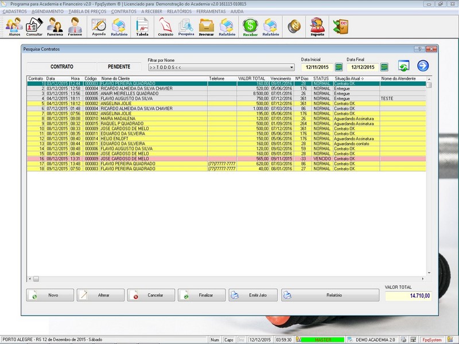The height and width of the screenshot is (344, 459).
Task: Click the Finalizar button
Action: (202, 295)
